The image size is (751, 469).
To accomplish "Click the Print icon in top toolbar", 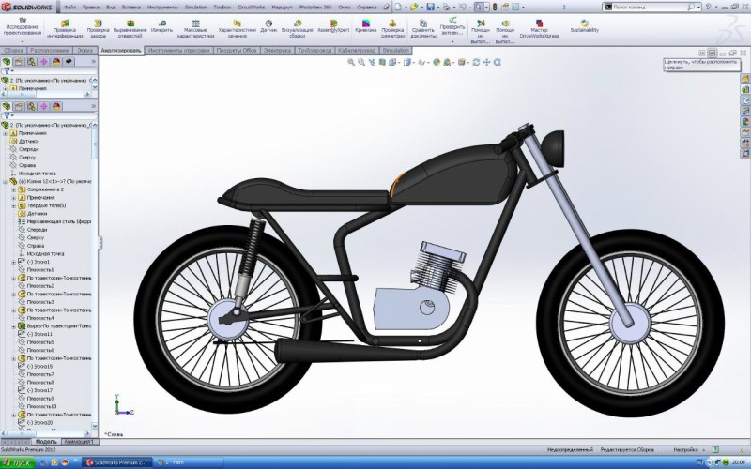I will 446,8.
